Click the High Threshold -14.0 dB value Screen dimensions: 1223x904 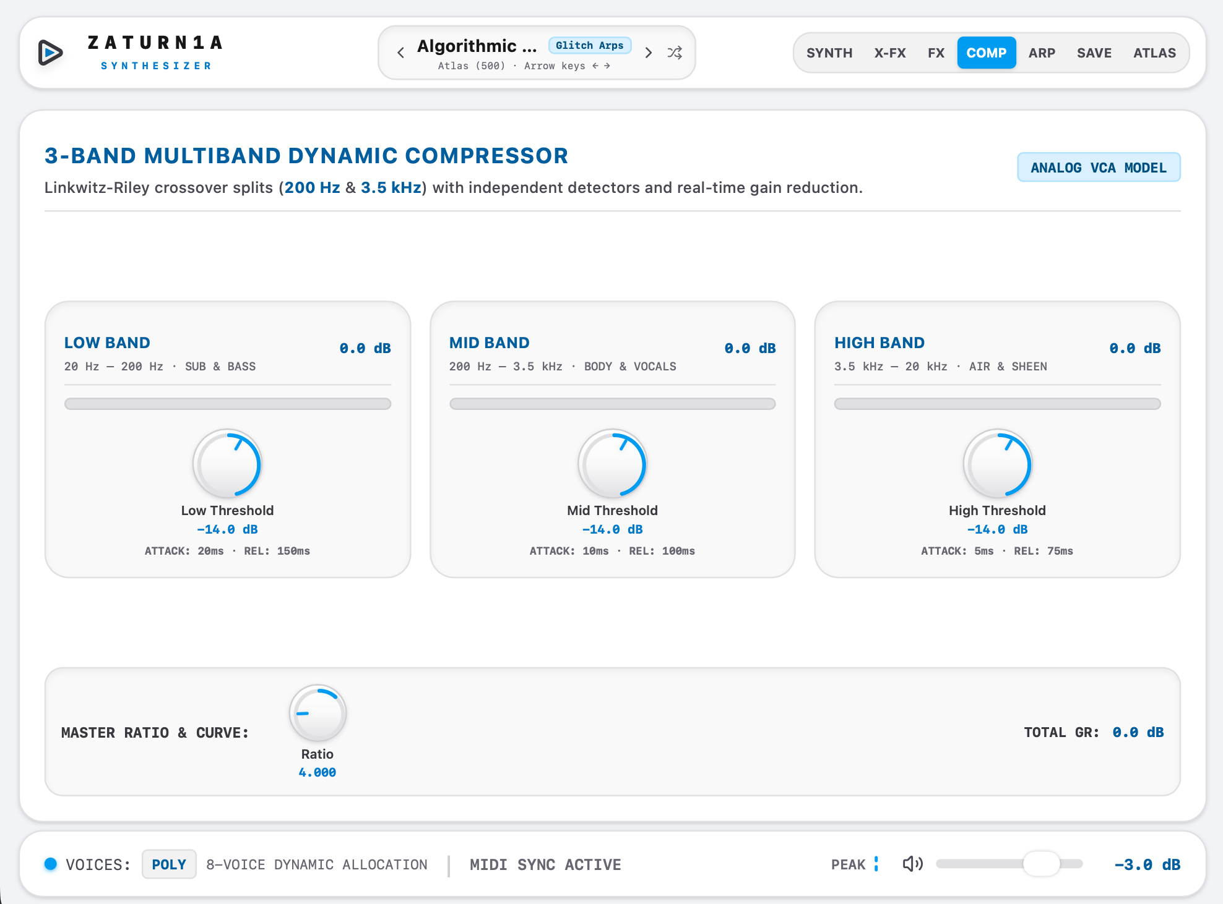tap(998, 529)
